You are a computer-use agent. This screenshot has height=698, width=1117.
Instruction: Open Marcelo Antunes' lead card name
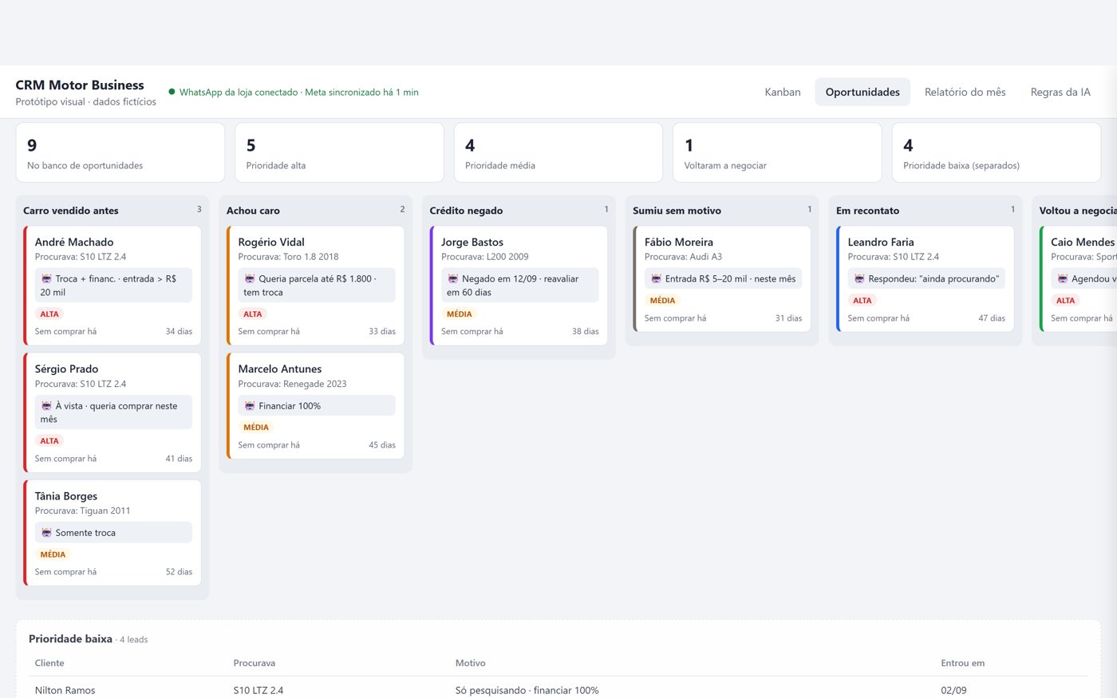(x=280, y=369)
